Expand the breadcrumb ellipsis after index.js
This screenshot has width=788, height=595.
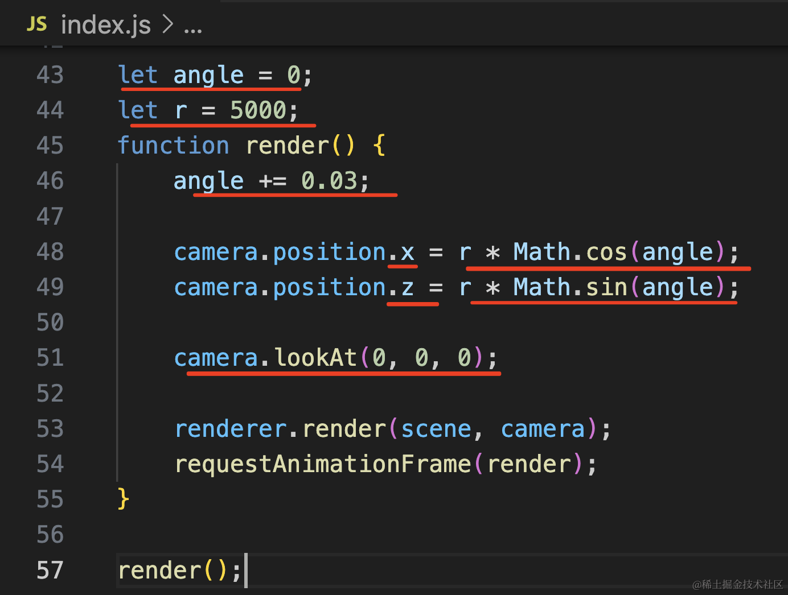pos(193,30)
